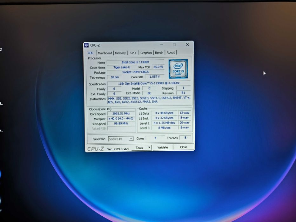This screenshot has height=222, width=296.
Task: Click the L1 Inst. 4 x 32 KBytes value
Action: point(164,118)
